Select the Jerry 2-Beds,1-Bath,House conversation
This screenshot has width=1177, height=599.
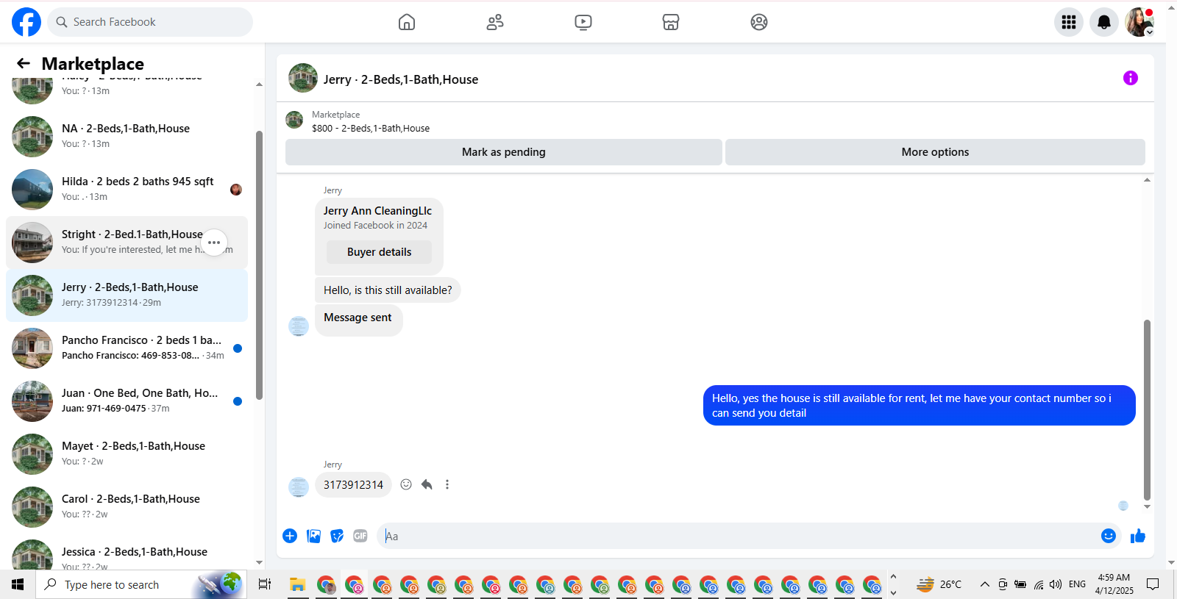[127, 295]
